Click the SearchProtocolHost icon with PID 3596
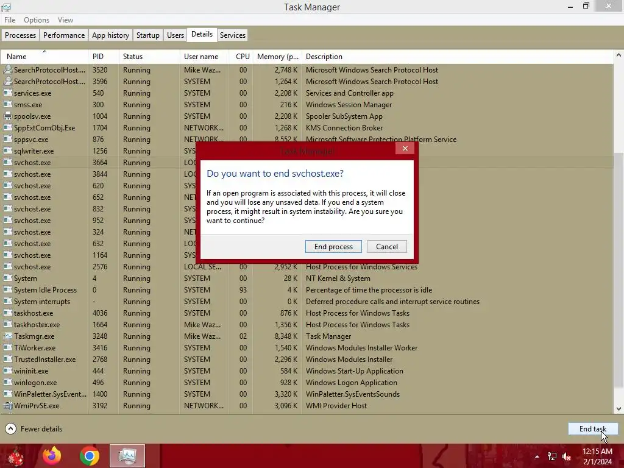This screenshot has width=624, height=468. point(7,81)
